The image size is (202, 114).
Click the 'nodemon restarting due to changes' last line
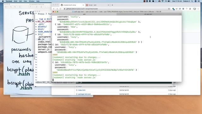click(x=76, y=75)
